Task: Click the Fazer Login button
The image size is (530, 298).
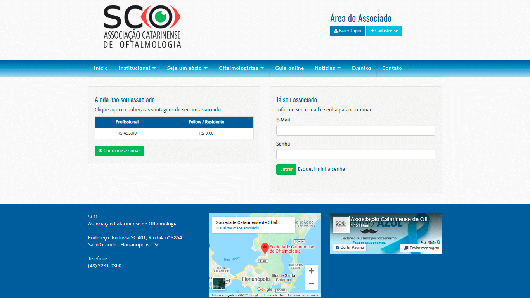Action: [347, 31]
